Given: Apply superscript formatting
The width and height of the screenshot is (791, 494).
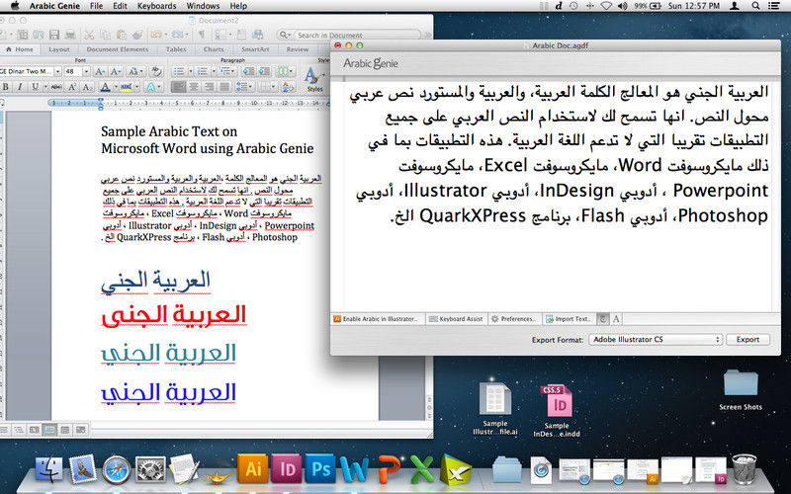Looking at the screenshot, I should (x=71, y=87).
